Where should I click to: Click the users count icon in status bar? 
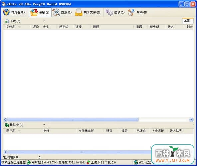click(x=29, y=162)
